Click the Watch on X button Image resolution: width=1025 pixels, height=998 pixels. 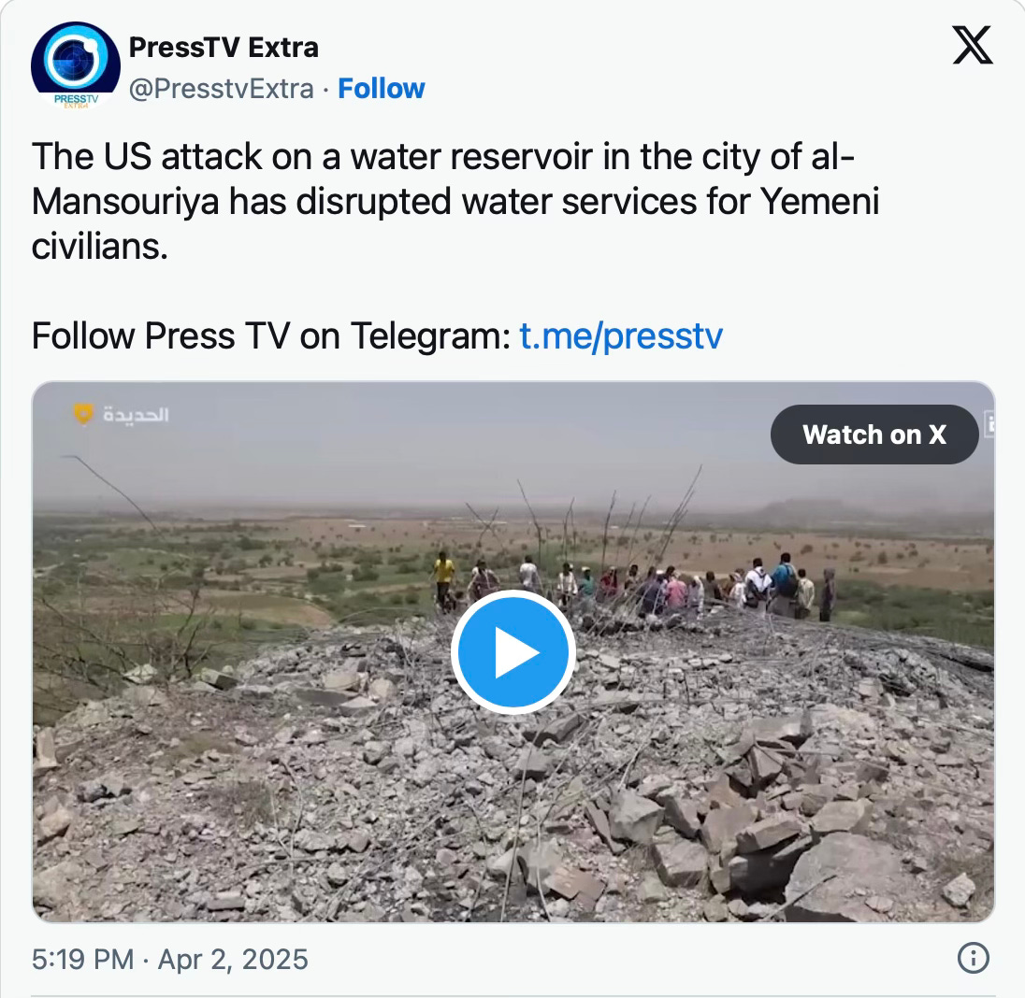tap(874, 435)
